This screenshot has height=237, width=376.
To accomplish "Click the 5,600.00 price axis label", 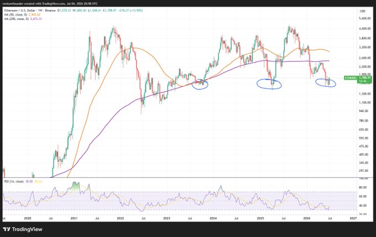I will point(365,18).
